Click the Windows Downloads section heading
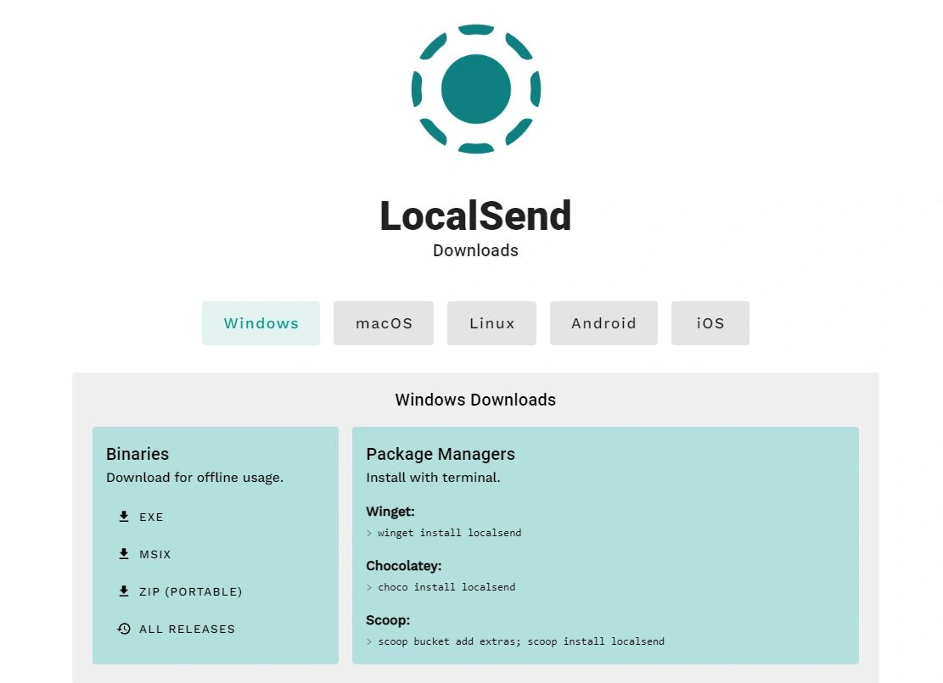Viewport: 943px width, 683px height. point(475,400)
